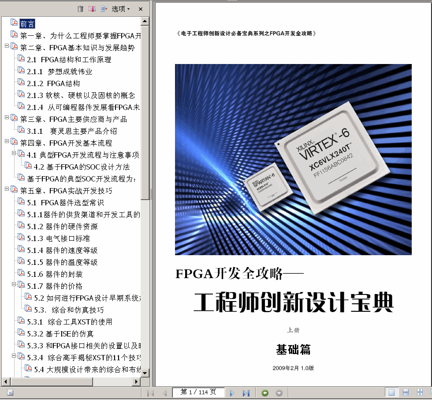Image resolution: width=432 pixels, height=400 pixels.
Task: Click the new bookmark icon
Action: pos(92,8)
